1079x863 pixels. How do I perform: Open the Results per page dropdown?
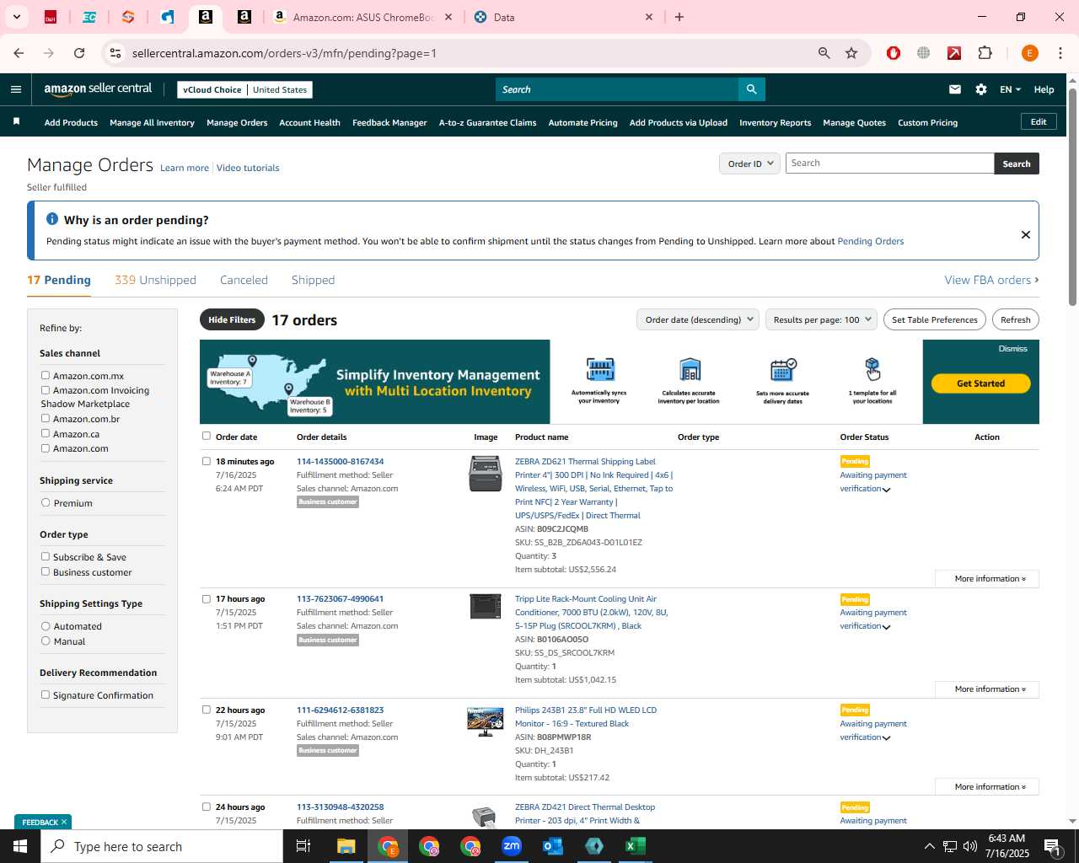821,319
